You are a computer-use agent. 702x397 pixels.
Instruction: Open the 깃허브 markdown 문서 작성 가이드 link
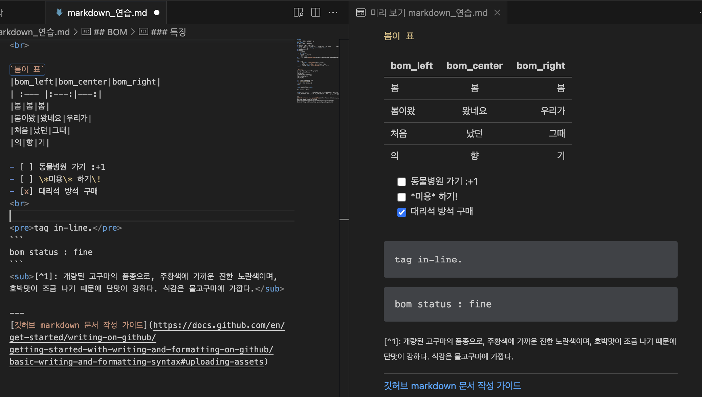click(x=452, y=386)
